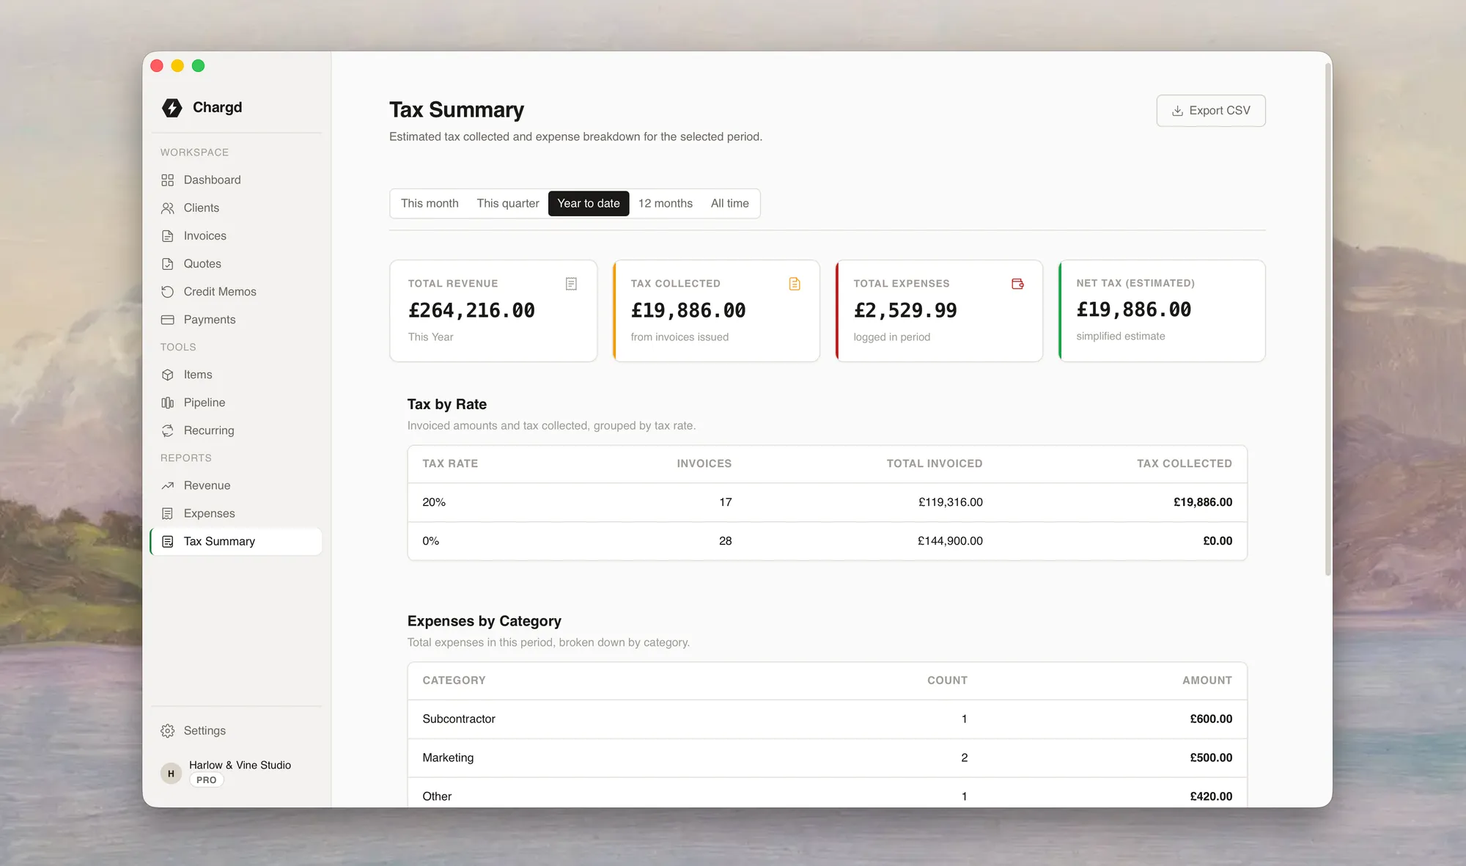Show the All time period
Screen dimensions: 1466x866
[x=729, y=203]
